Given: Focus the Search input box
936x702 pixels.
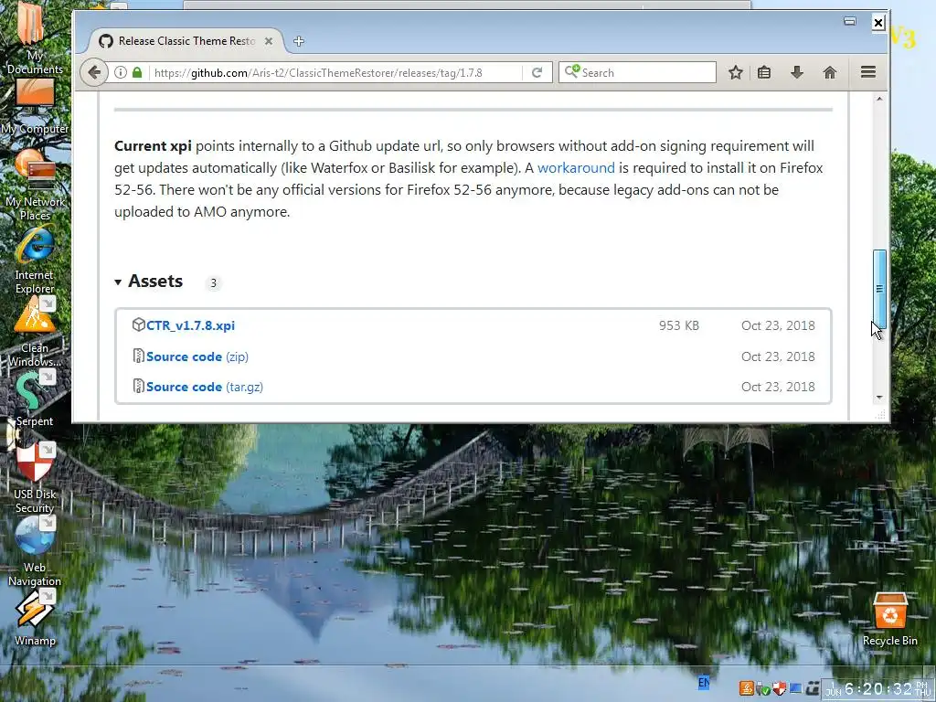Looking at the screenshot, I should coord(637,72).
